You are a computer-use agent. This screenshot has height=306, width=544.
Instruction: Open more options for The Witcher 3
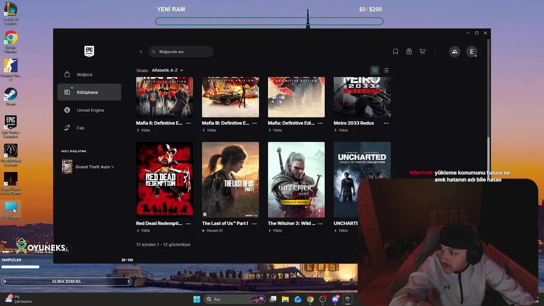tap(320, 223)
